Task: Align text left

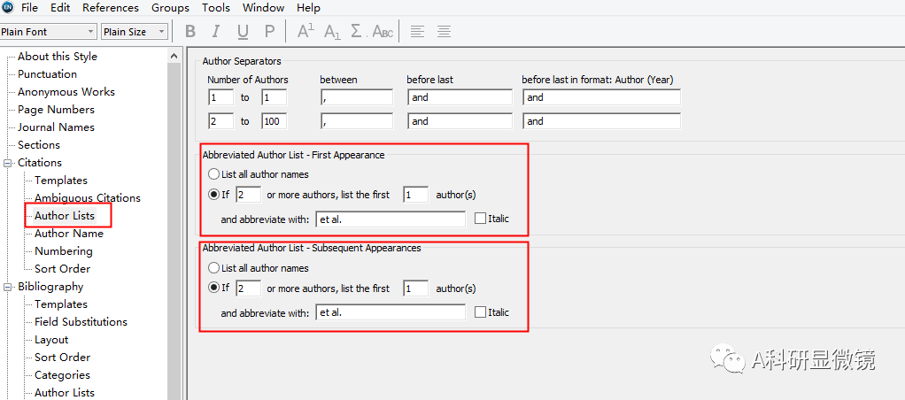Action: pos(417,32)
